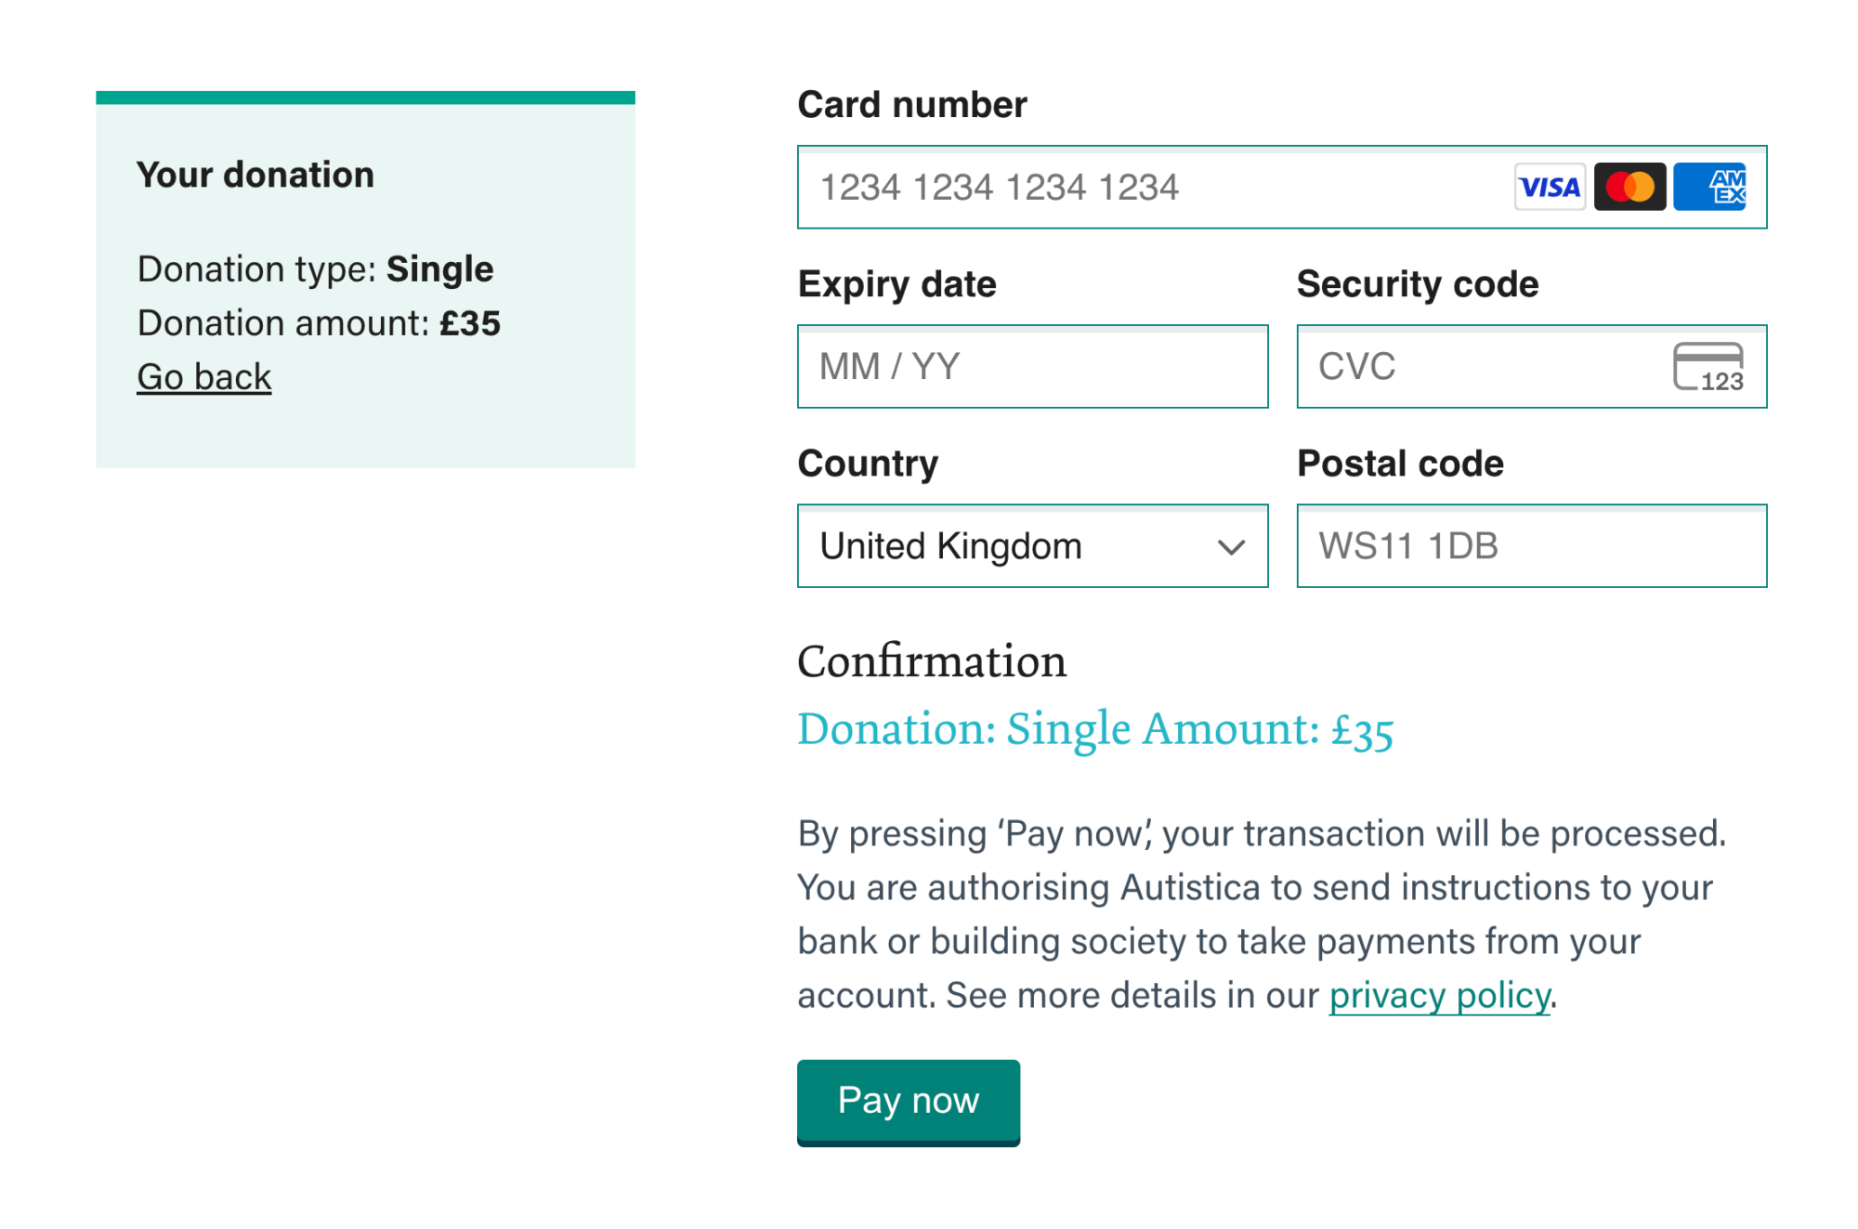Click the Confirmation heading

(932, 661)
